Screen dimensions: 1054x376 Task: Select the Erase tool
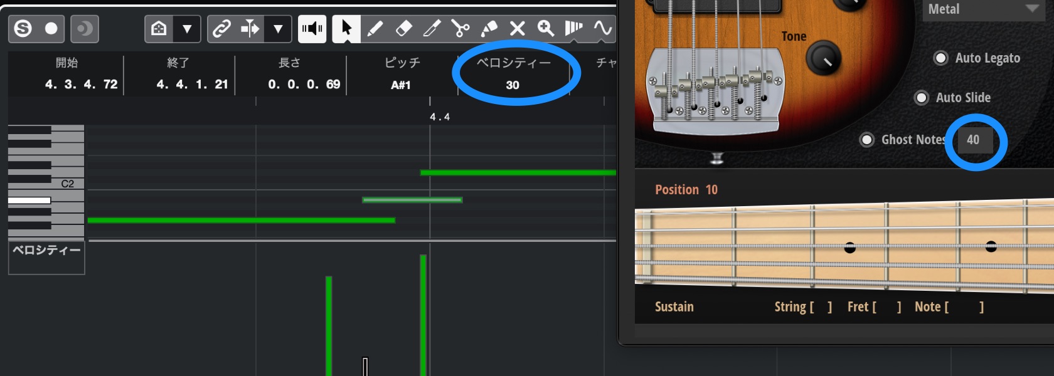(404, 29)
